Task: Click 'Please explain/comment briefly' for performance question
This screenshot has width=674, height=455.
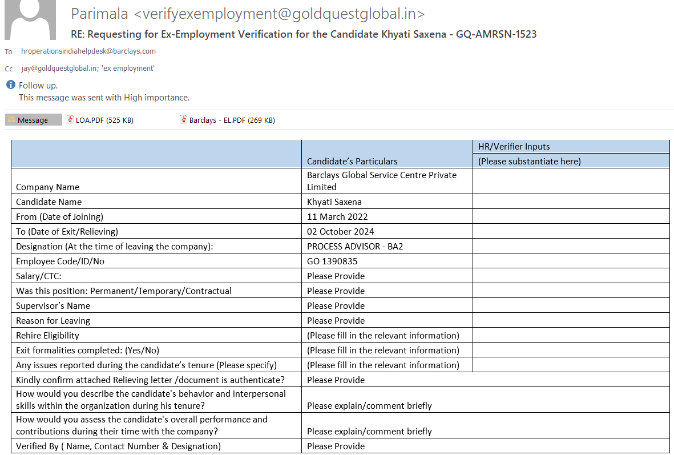Action: pos(369,432)
